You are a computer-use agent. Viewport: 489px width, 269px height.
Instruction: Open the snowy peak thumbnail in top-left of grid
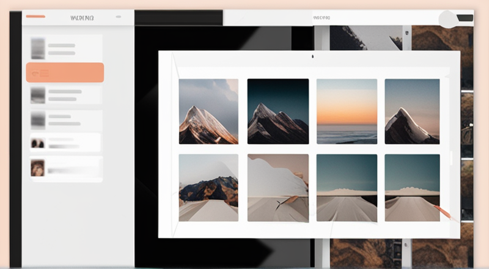click(x=208, y=111)
